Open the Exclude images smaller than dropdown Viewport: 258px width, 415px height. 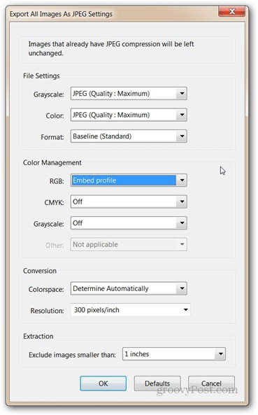click(174, 354)
